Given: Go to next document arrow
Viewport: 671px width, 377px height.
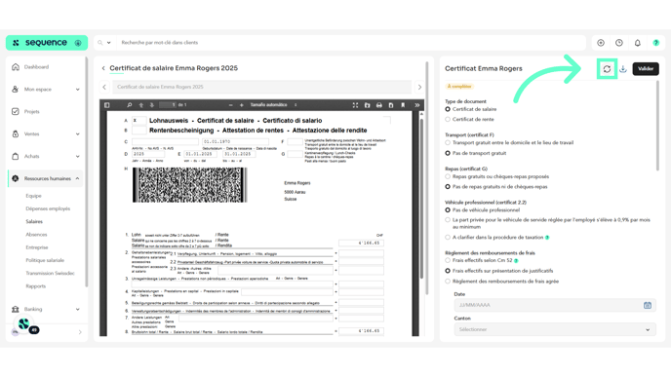Looking at the screenshot, I should pyautogui.click(x=419, y=87).
